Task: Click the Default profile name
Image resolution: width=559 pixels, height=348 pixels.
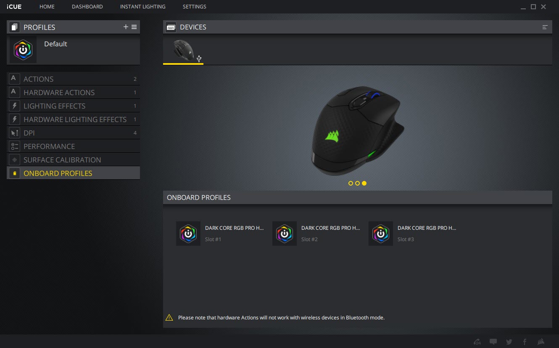Action: pos(55,44)
